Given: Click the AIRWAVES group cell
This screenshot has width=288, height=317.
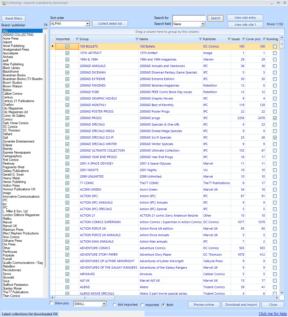Looking at the screenshot, I should coord(109,274).
